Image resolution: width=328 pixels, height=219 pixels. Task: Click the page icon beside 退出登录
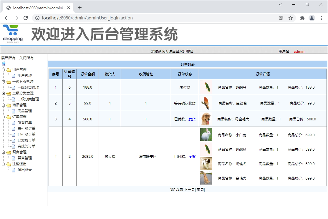tap(14, 170)
